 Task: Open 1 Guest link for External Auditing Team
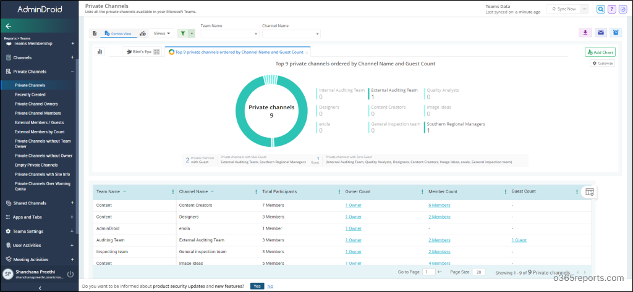click(519, 240)
